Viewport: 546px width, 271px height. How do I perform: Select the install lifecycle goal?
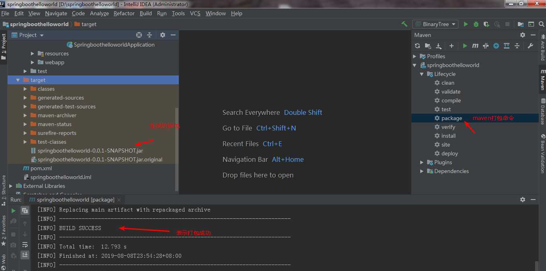click(x=448, y=136)
